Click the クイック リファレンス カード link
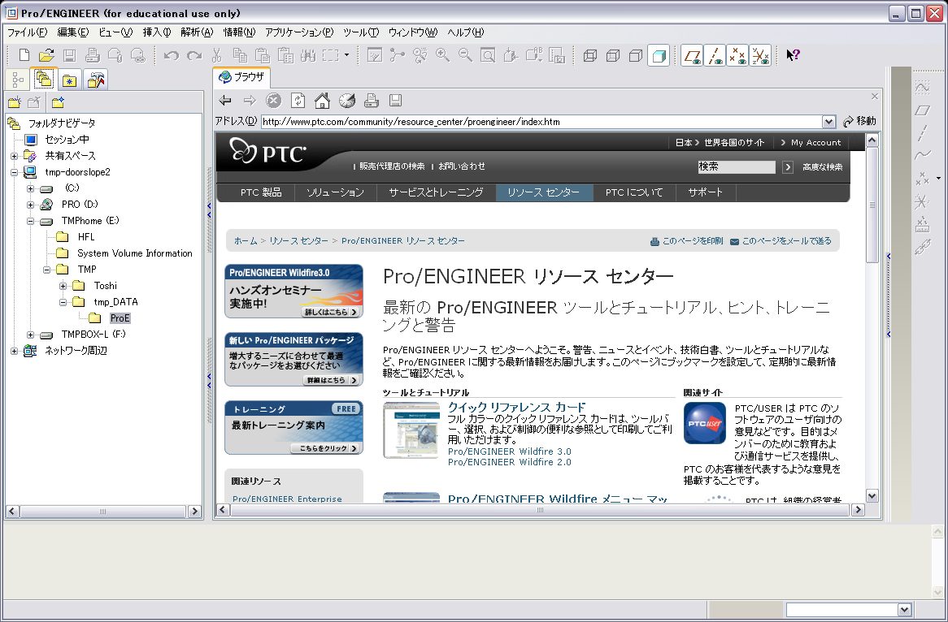 pos(517,407)
